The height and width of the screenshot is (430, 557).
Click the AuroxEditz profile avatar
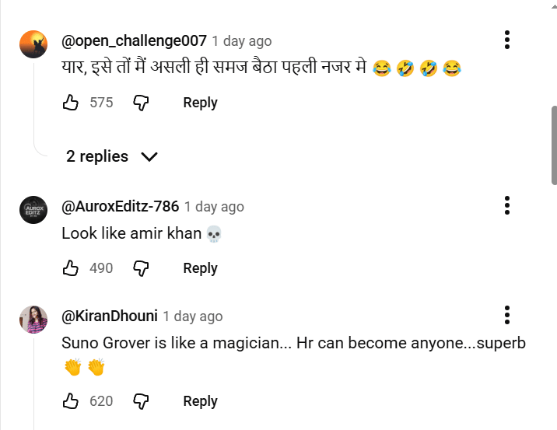[x=33, y=211]
